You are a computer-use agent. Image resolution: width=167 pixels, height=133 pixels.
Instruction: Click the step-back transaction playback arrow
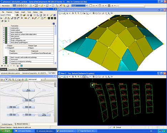tap(5, 66)
